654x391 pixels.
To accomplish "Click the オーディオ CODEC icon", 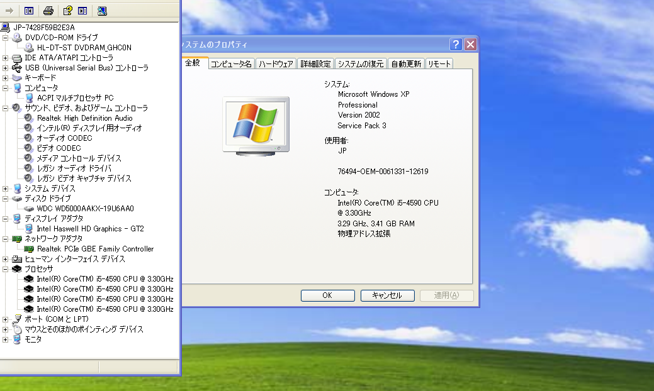I will coord(28,138).
